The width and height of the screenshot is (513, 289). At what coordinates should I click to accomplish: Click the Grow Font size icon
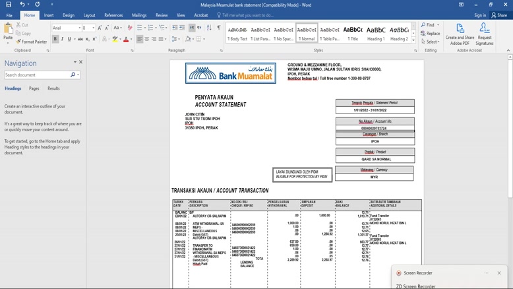tap(100, 28)
